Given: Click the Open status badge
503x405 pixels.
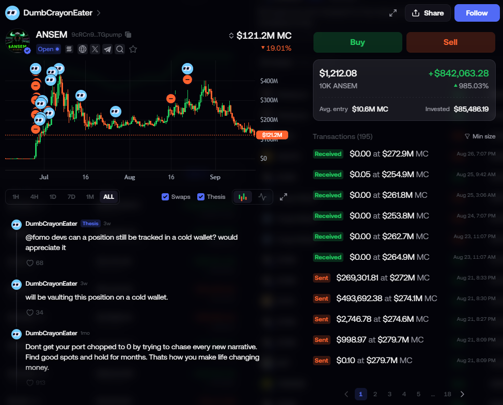Looking at the screenshot, I should [x=49, y=49].
